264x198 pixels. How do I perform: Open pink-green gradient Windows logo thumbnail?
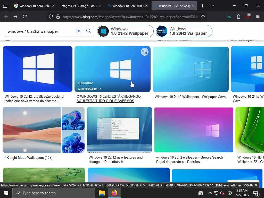pyautogui.click(x=194, y=130)
